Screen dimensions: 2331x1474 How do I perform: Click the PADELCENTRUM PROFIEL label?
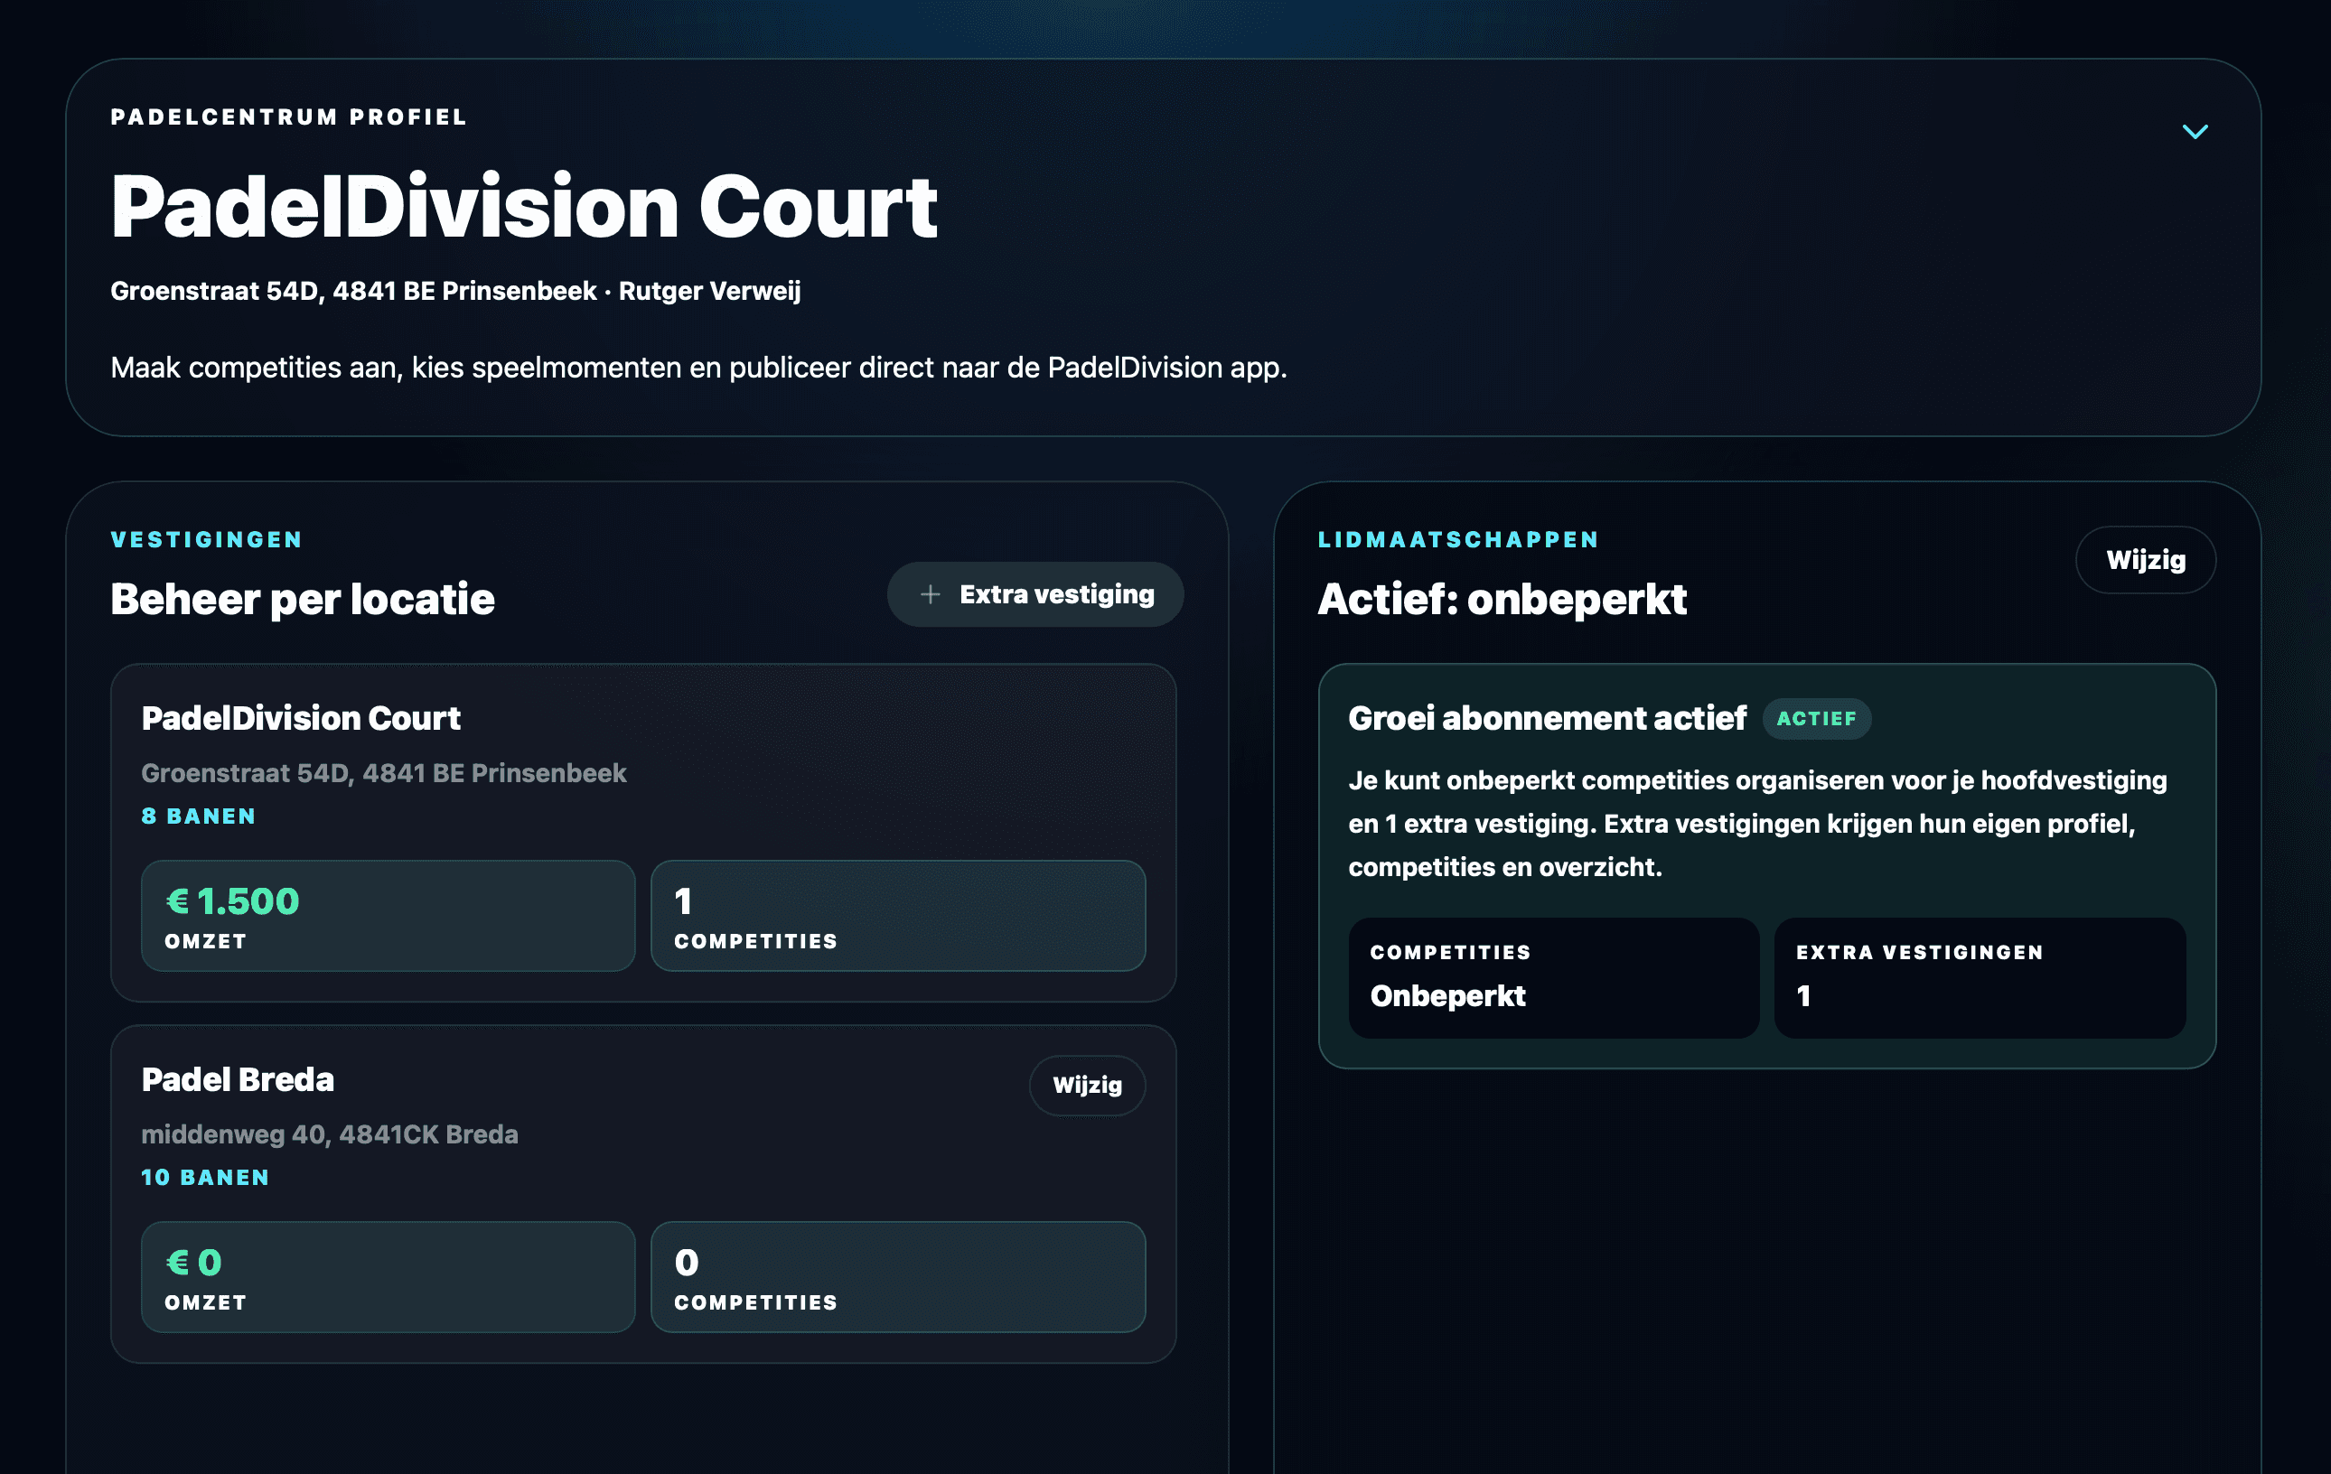(x=289, y=117)
